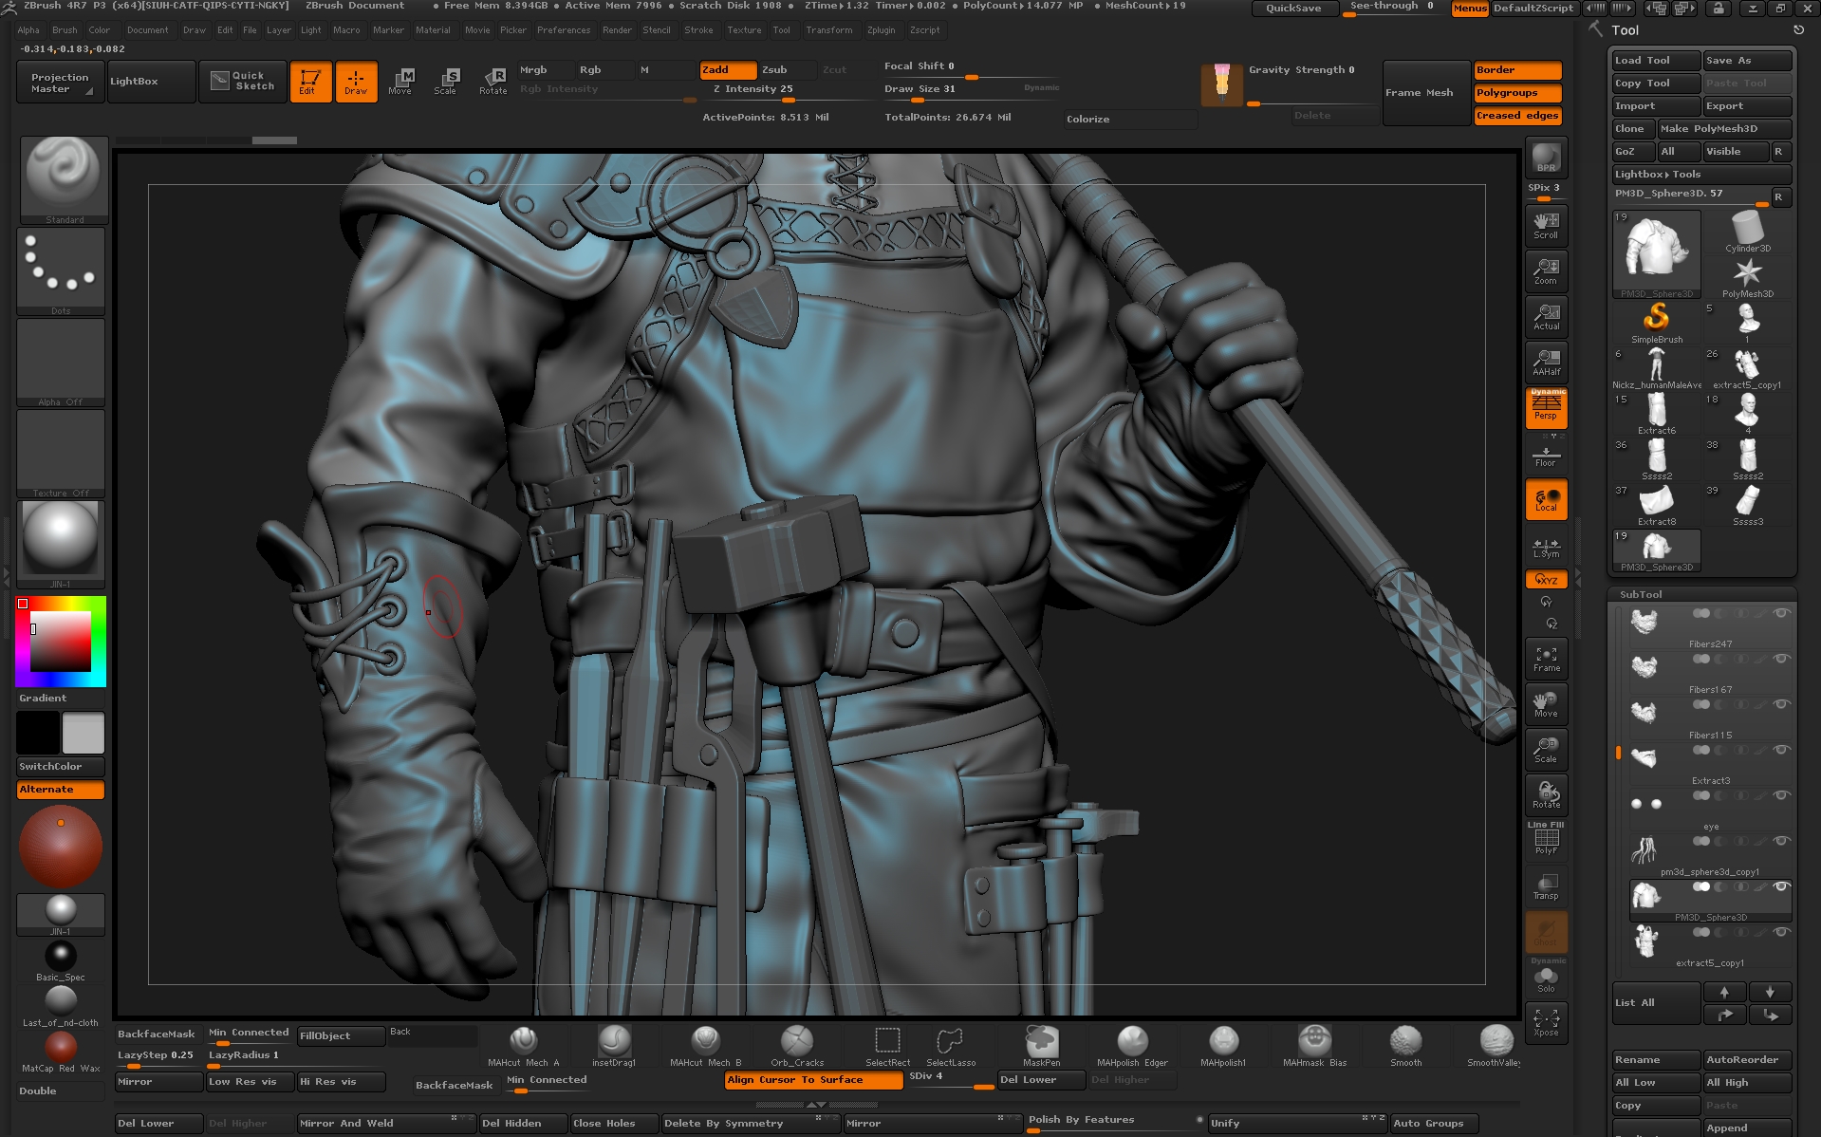Click the Mirror And Weld button
Image resolution: width=1821 pixels, height=1137 pixels.
click(386, 1124)
